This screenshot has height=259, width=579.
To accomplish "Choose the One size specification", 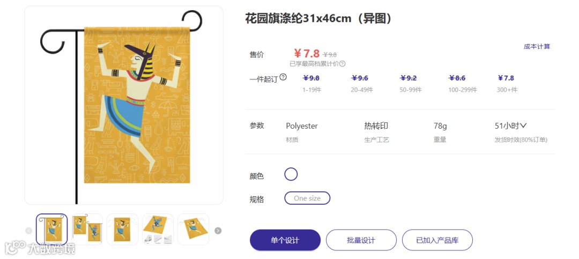I will pos(307,198).
